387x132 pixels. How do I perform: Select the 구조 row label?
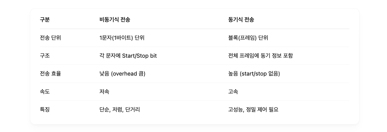45,56
